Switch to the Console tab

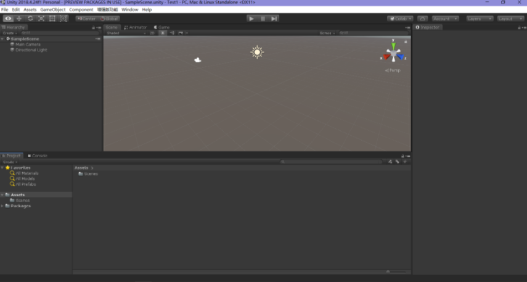point(38,156)
